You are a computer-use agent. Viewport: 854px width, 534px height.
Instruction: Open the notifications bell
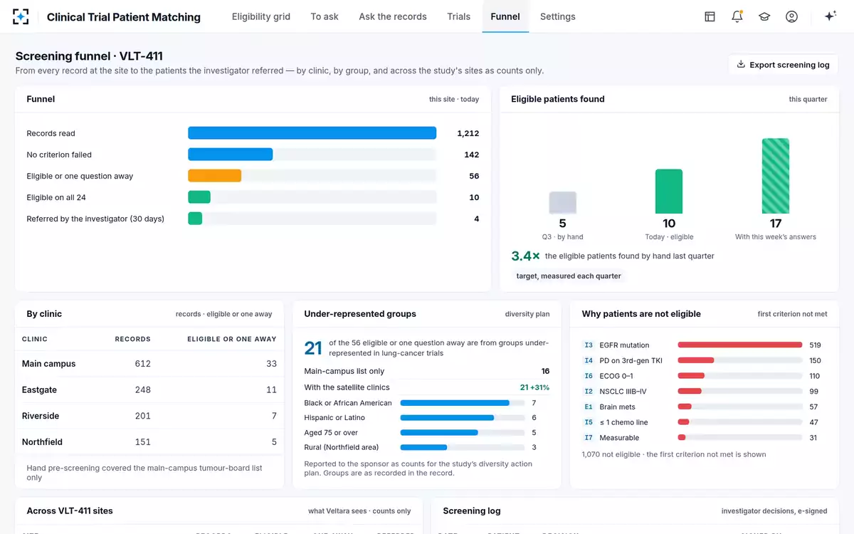[x=737, y=16]
